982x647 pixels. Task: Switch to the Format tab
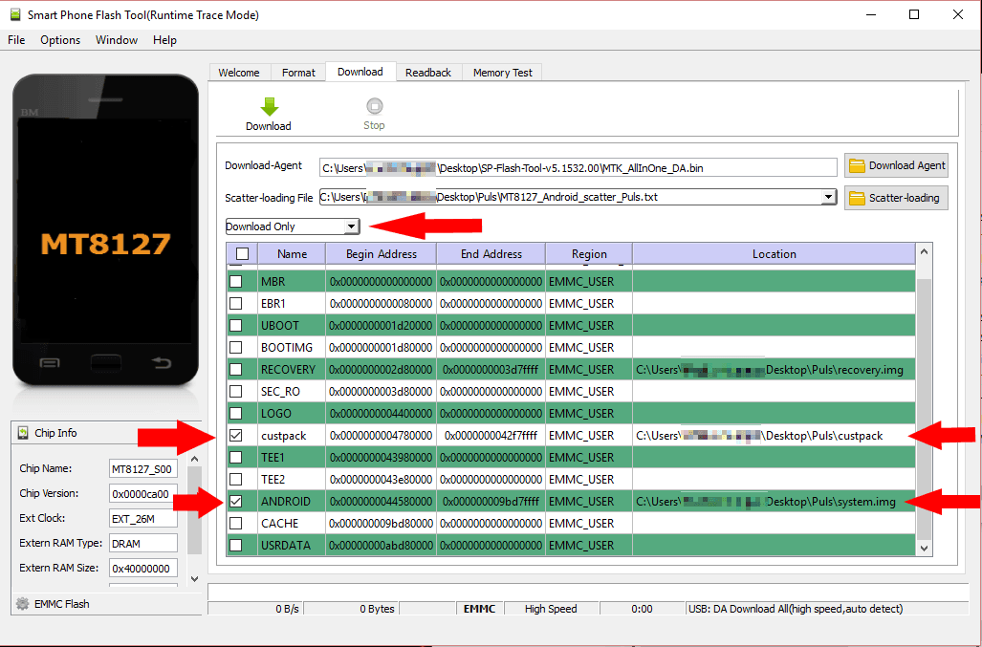298,73
